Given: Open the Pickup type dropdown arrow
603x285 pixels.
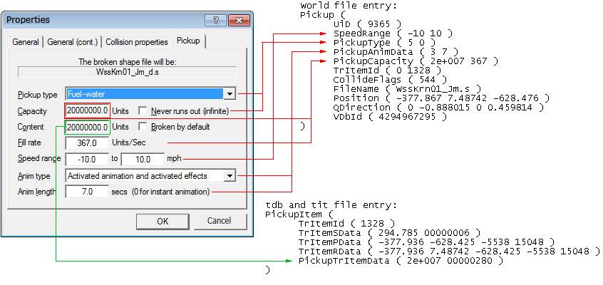Looking at the screenshot, I should pyautogui.click(x=229, y=94).
